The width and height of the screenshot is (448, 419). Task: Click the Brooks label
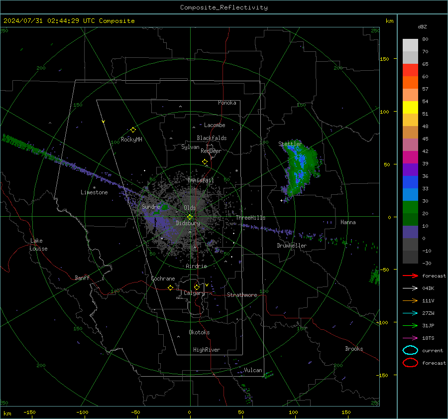tap(354, 349)
